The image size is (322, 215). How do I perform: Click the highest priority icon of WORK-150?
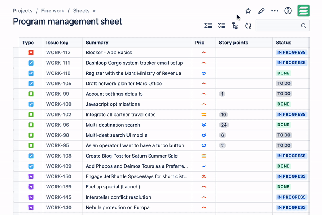[204, 176]
